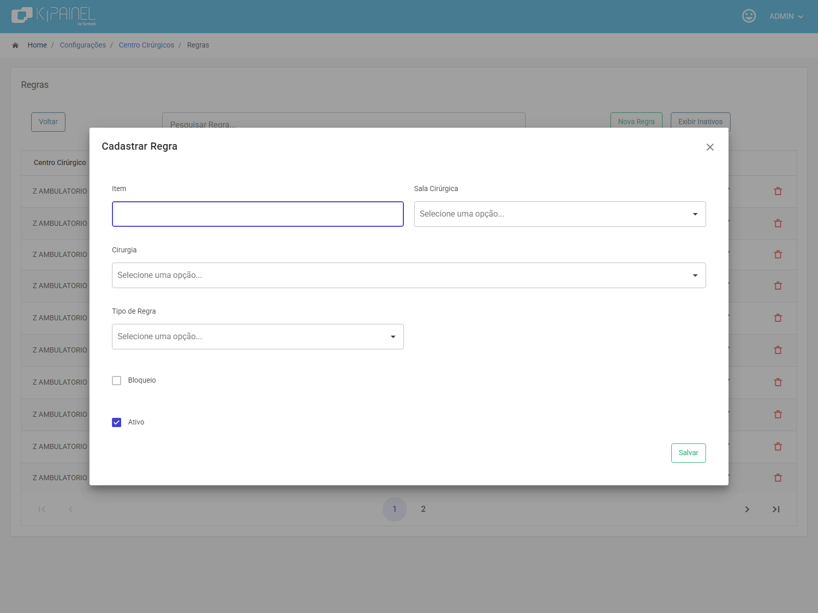The width and height of the screenshot is (818, 613).
Task: Jump to last page icon
Action: point(776,509)
